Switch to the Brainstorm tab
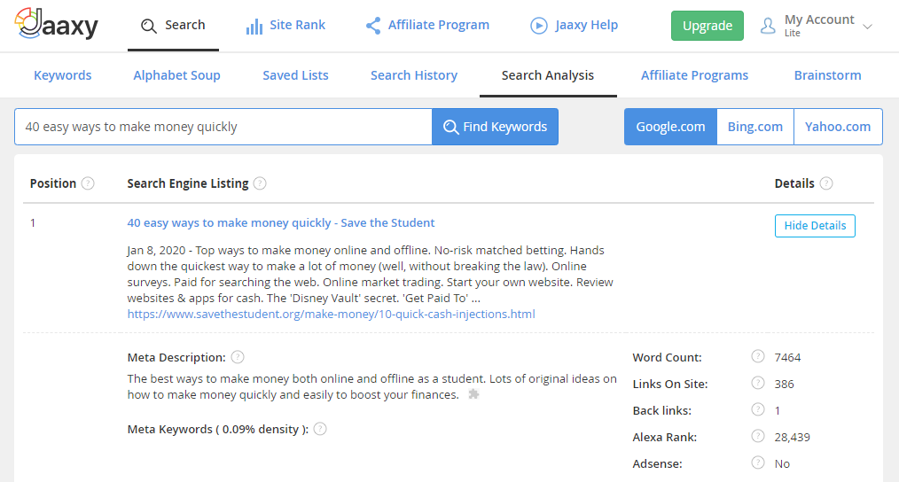Screen dimensions: 899x482 (827, 75)
